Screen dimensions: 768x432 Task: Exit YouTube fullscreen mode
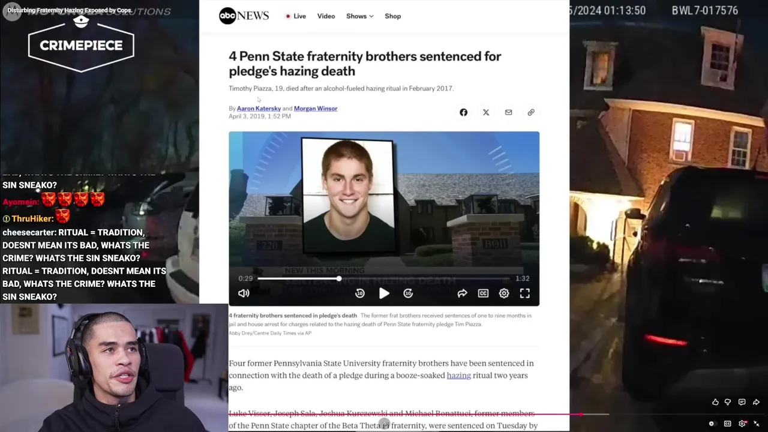point(757,424)
